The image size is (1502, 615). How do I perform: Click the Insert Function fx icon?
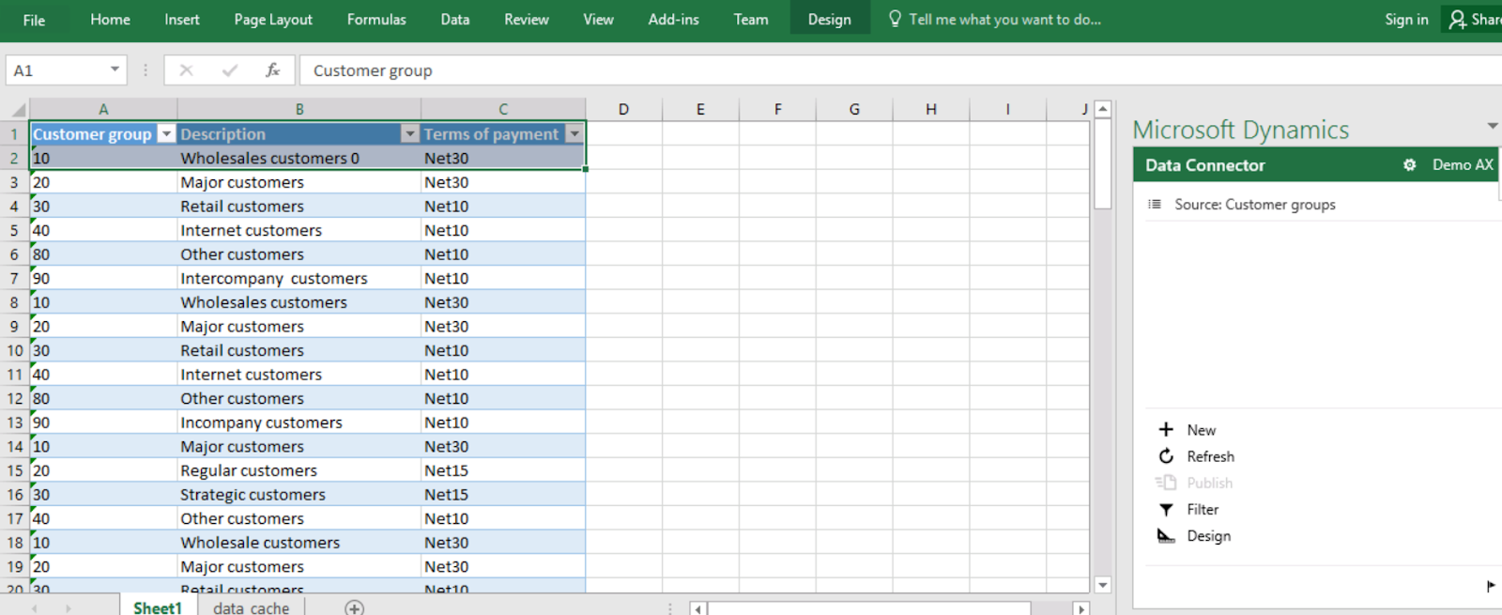pos(272,70)
